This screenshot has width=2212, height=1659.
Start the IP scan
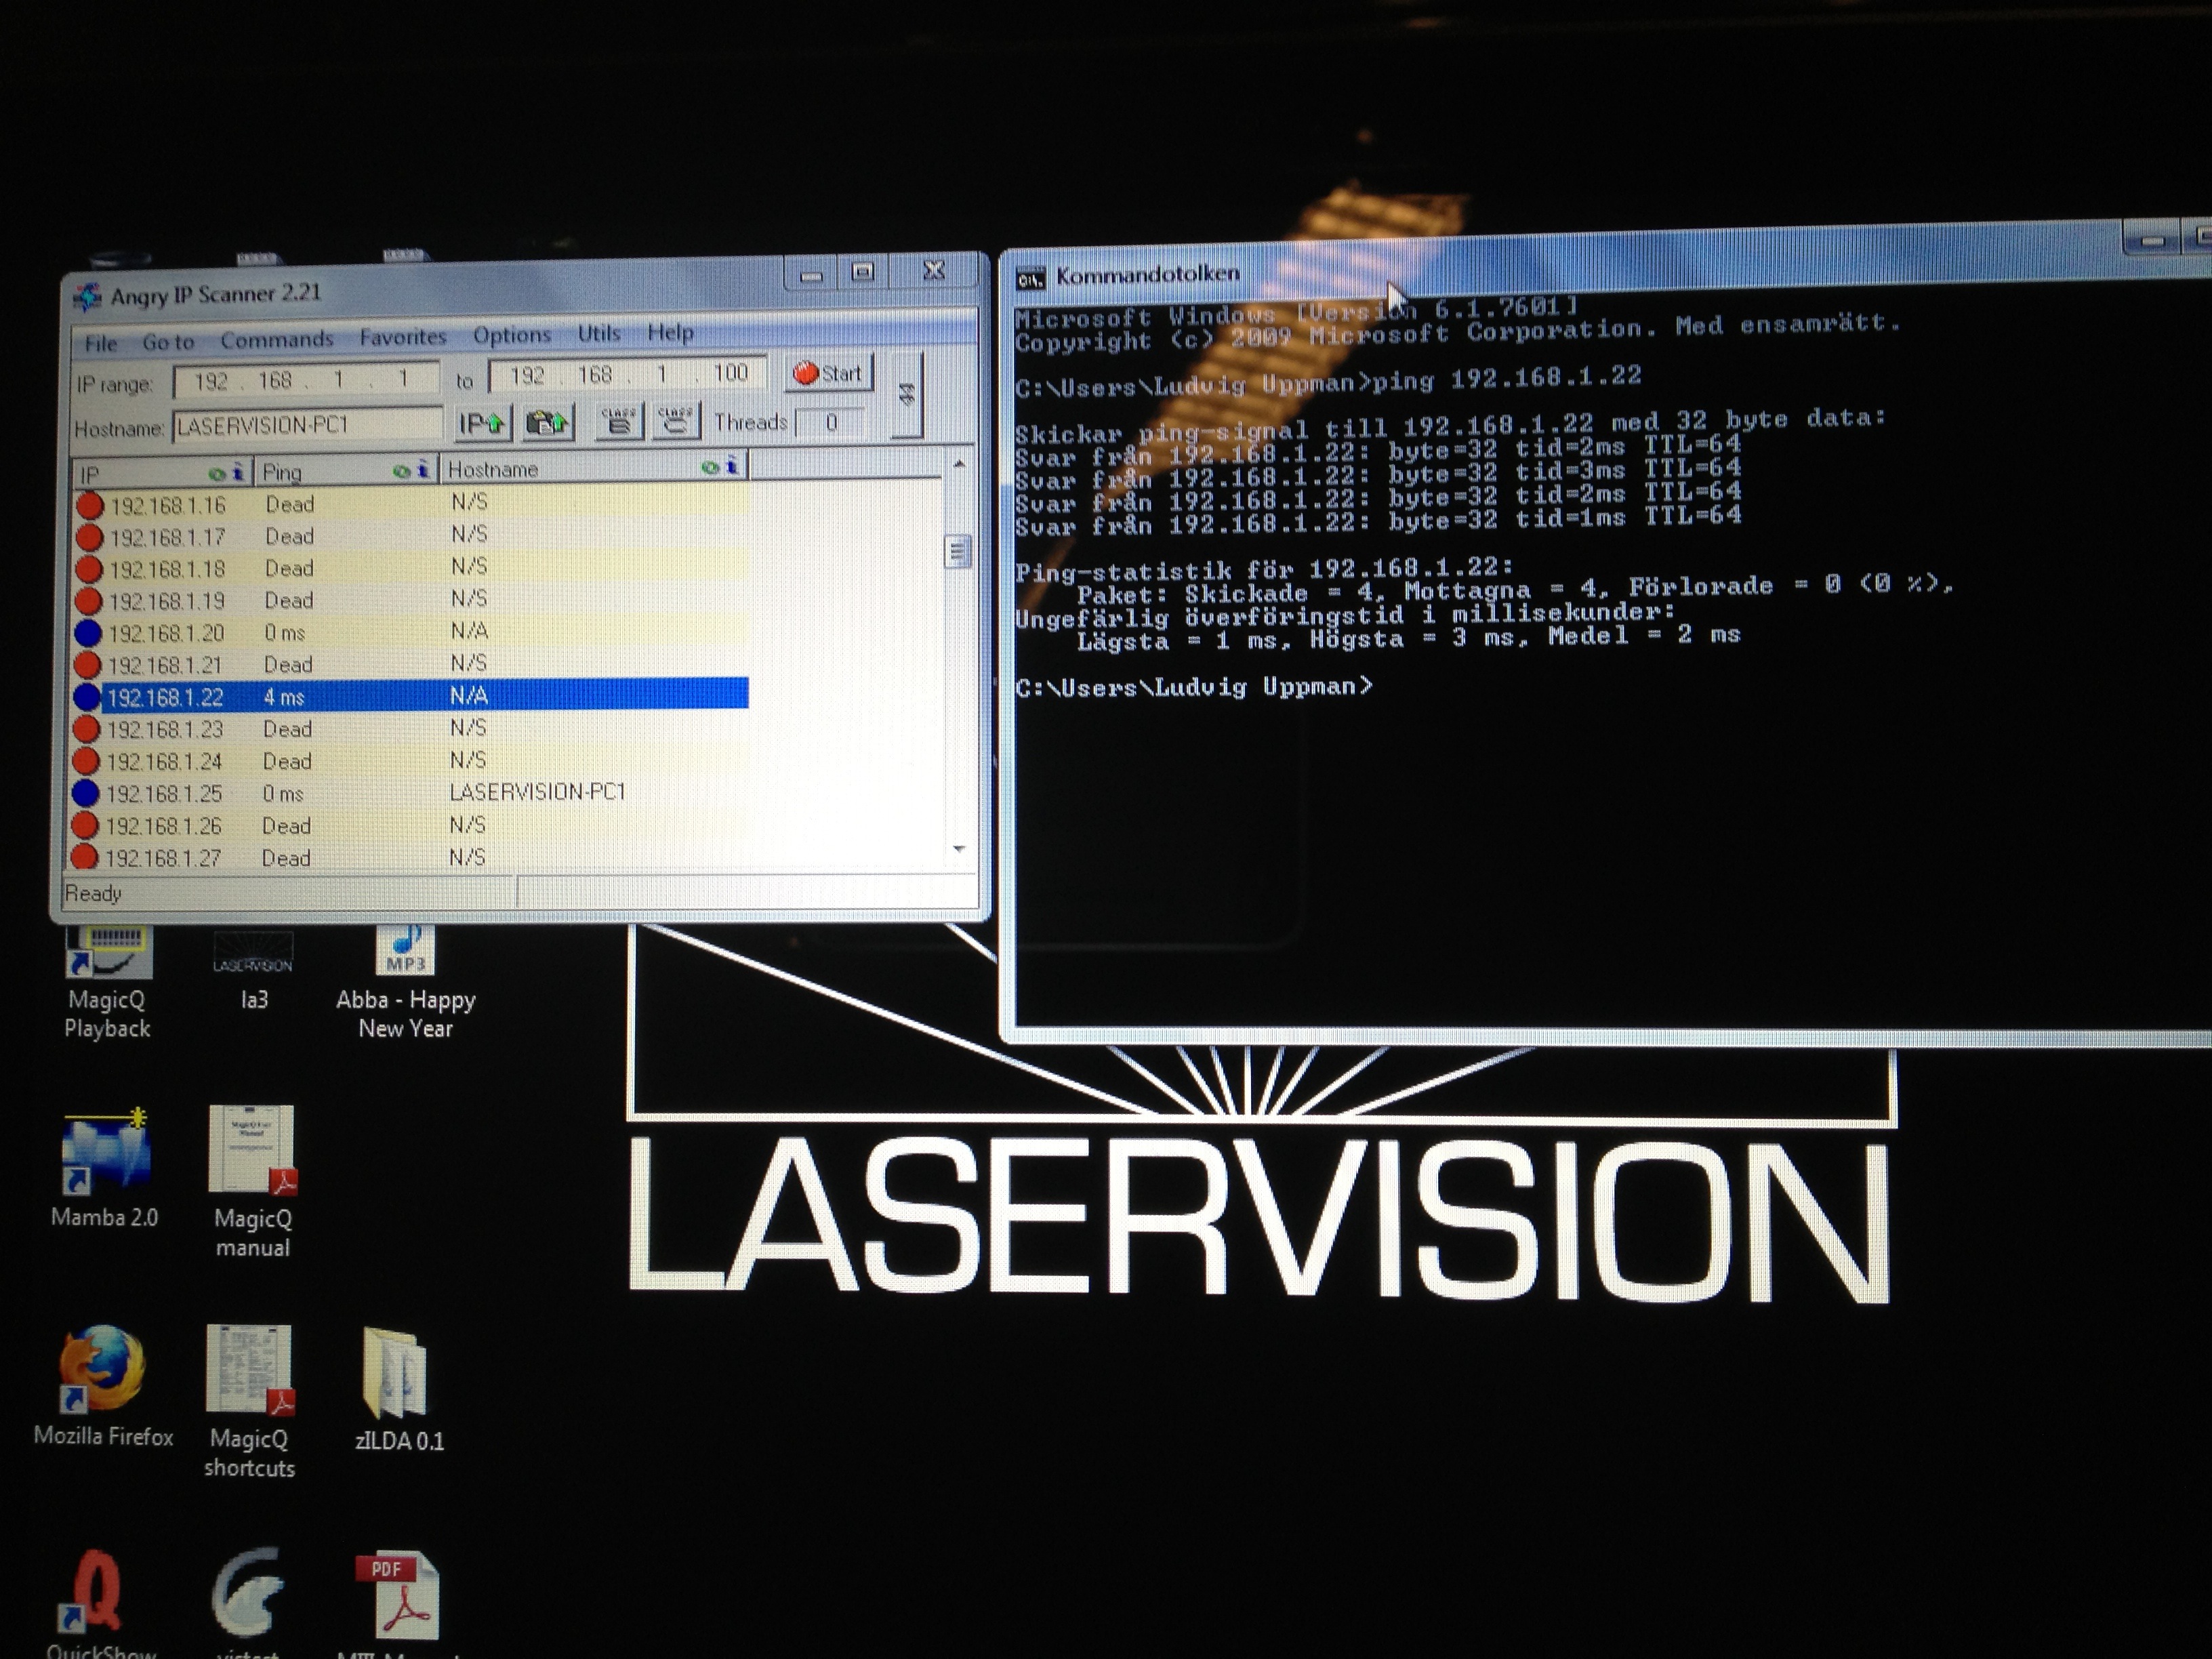click(x=828, y=373)
